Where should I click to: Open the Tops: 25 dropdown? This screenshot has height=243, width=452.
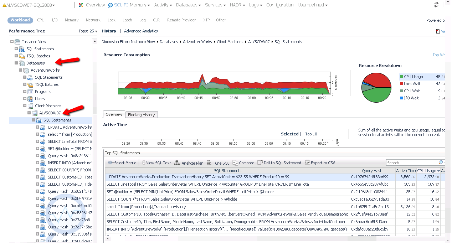[88, 31]
